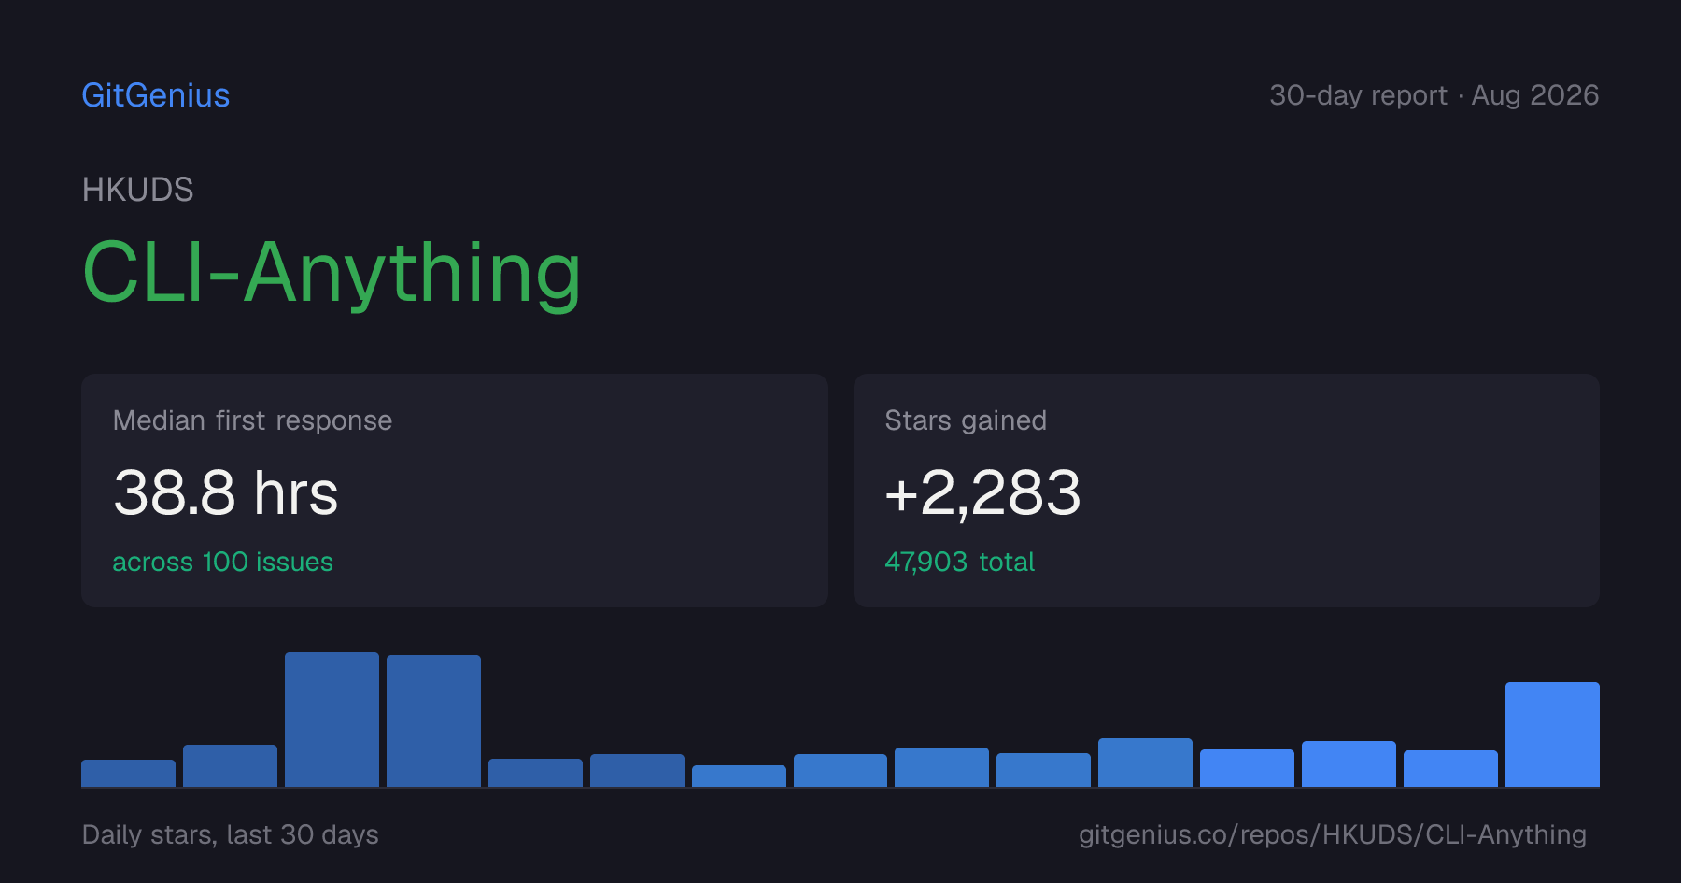This screenshot has height=883, width=1681.
Task: Open the Median first response card
Action: 455,491
